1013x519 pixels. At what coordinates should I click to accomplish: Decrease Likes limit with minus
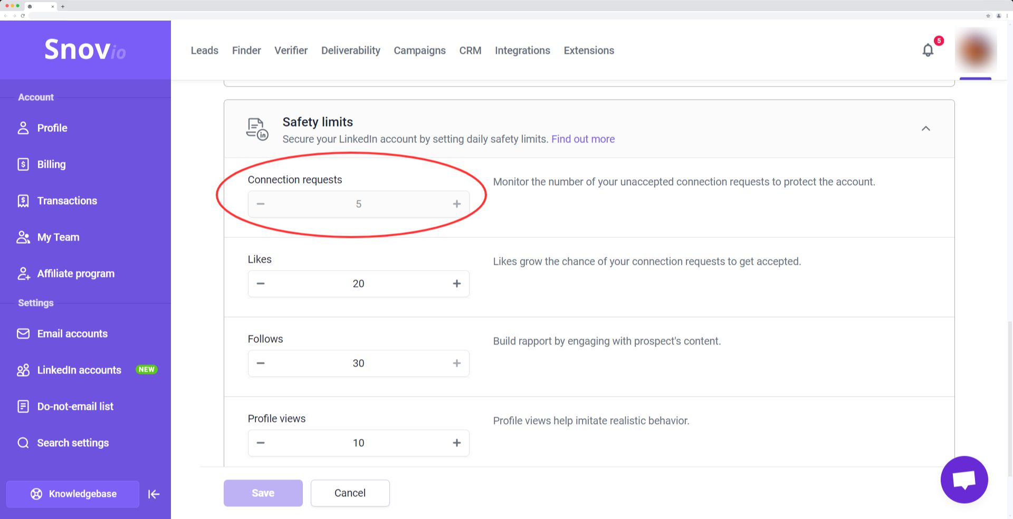click(x=261, y=284)
